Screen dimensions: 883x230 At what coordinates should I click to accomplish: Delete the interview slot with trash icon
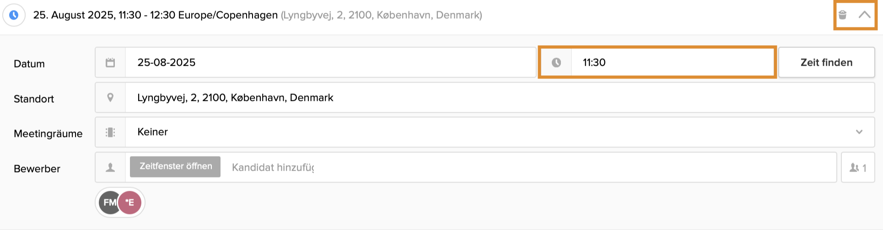[843, 15]
